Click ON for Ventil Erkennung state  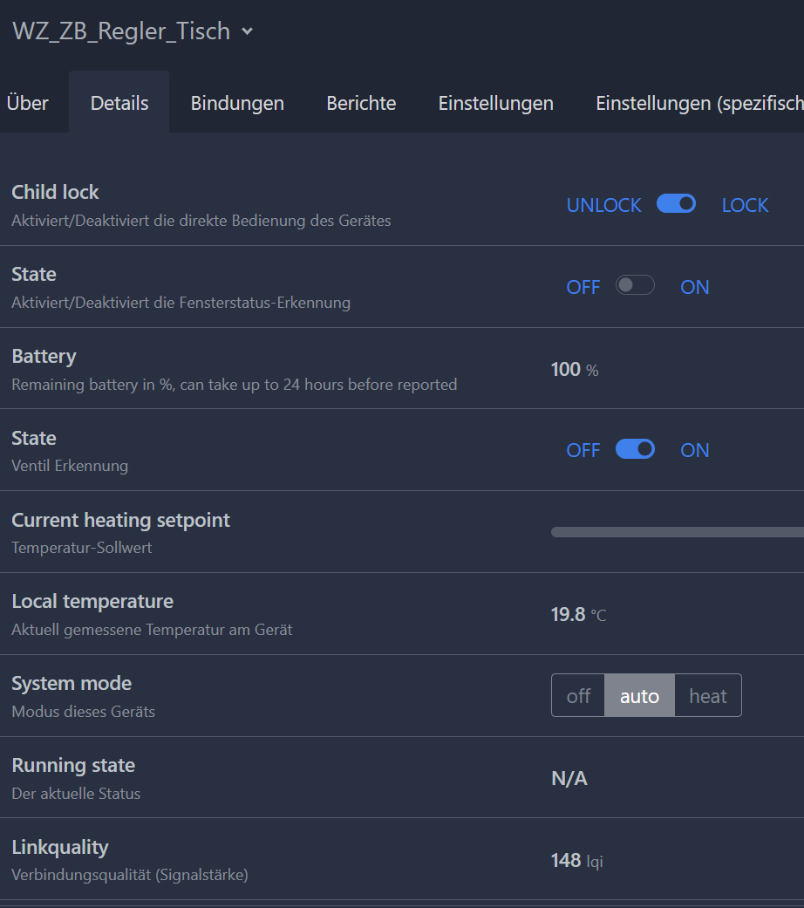pyautogui.click(x=694, y=450)
